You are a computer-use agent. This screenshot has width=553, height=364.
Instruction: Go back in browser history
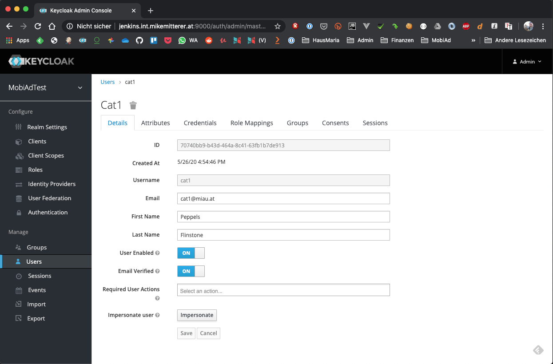(9, 26)
